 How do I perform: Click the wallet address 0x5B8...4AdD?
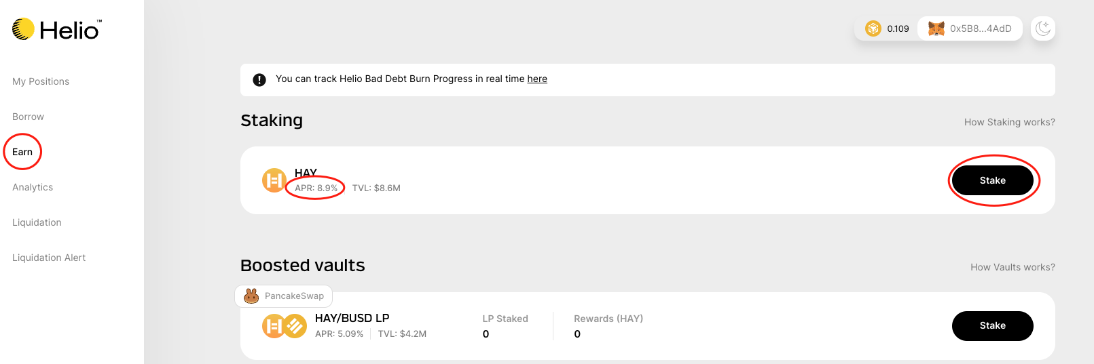[981, 28]
